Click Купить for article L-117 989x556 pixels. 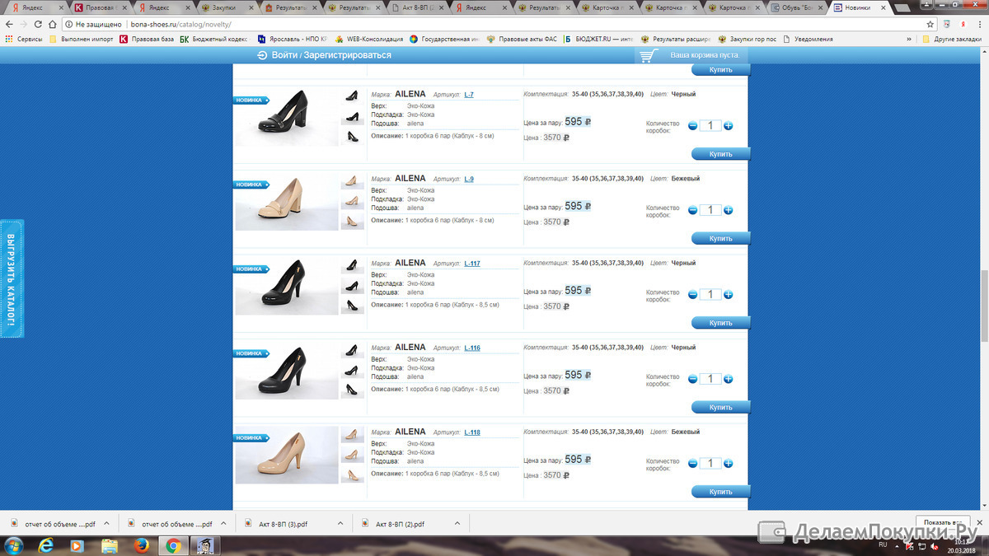720,323
